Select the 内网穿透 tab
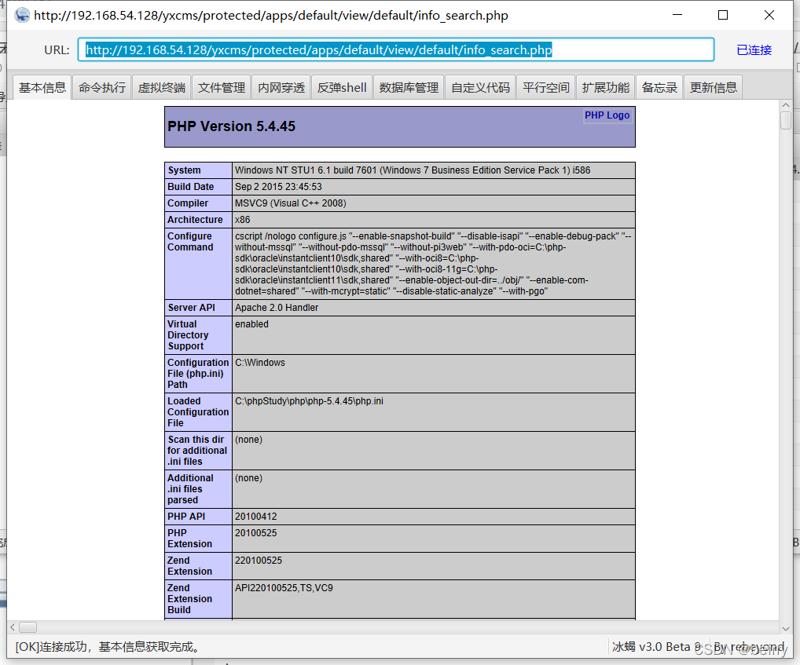The width and height of the screenshot is (800, 665). tap(281, 87)
